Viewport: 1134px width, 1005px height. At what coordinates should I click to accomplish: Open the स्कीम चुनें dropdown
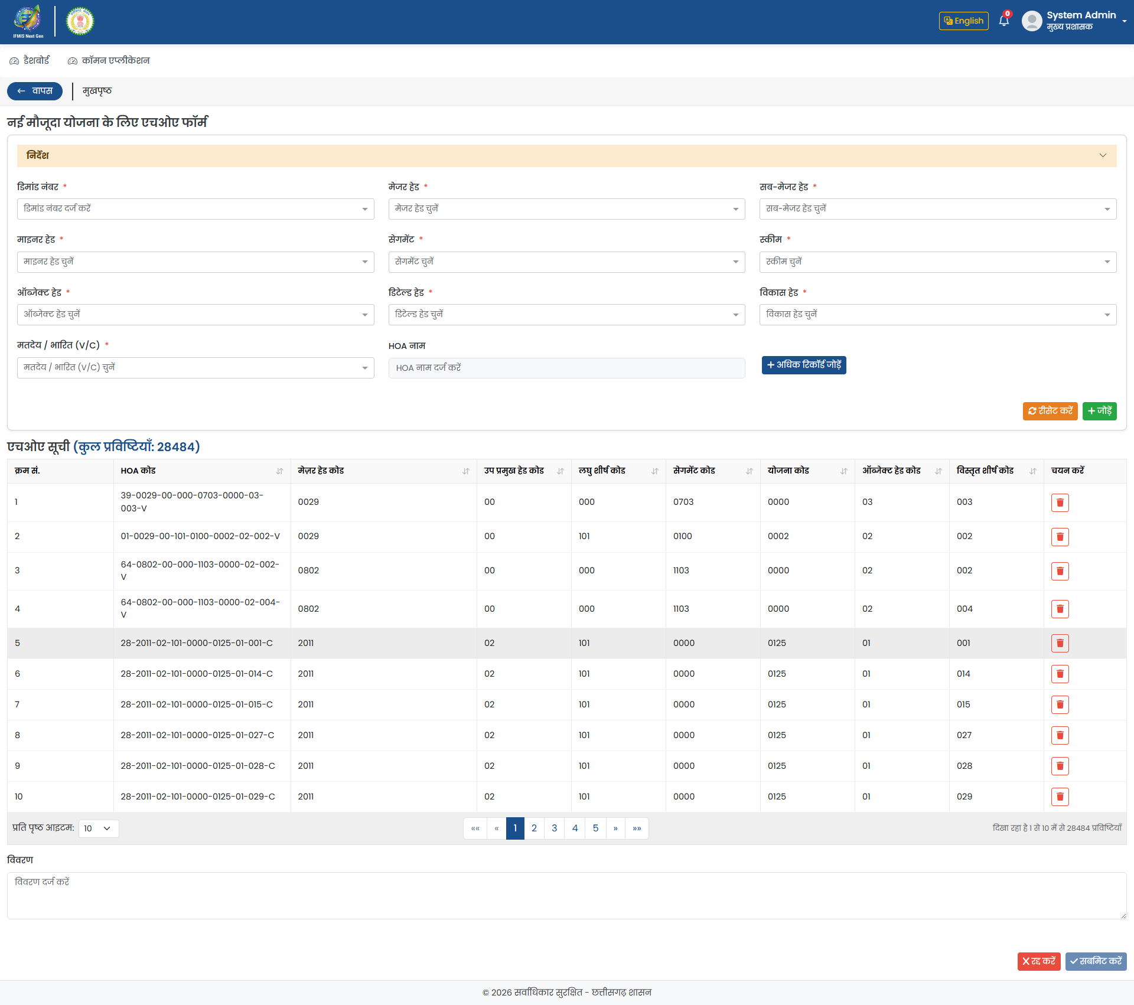point(937,262)
